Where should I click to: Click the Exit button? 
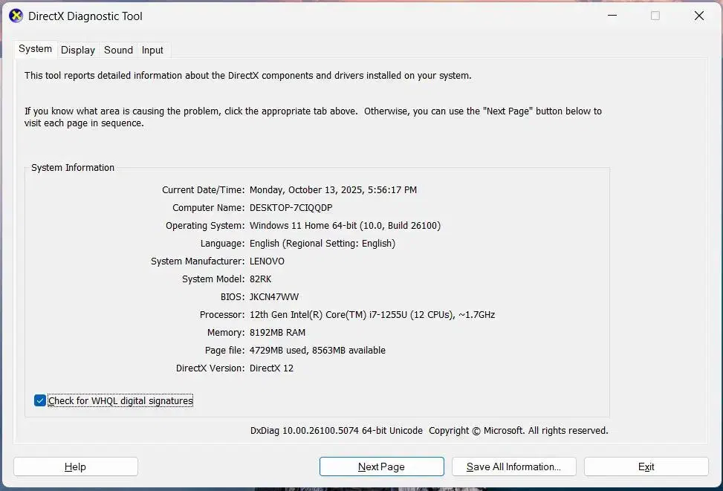tap(646, 466)
